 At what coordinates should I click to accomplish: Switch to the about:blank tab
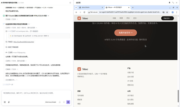tap(91, 8)
